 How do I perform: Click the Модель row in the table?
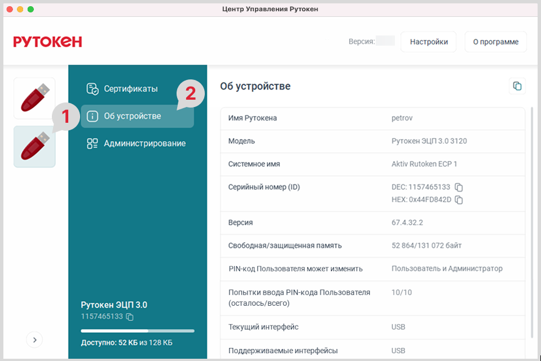[x=372, y=141]
